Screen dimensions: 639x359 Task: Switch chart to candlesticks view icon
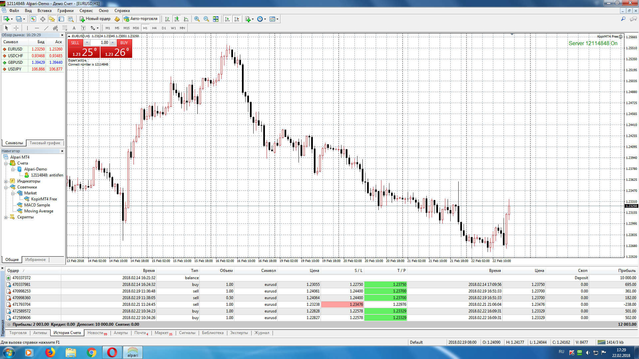[177, 19]
